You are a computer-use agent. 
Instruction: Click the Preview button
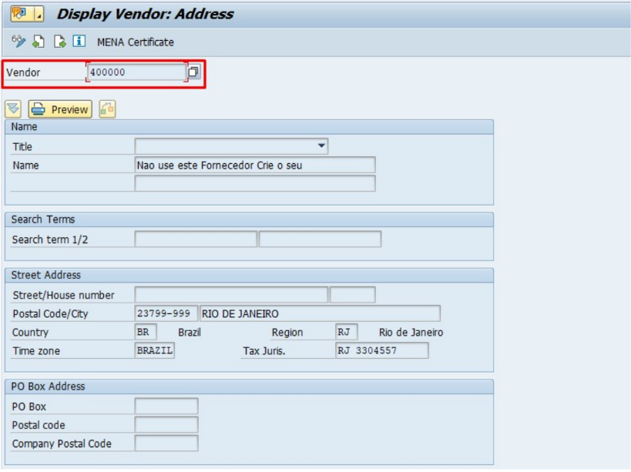coord(60,109)
